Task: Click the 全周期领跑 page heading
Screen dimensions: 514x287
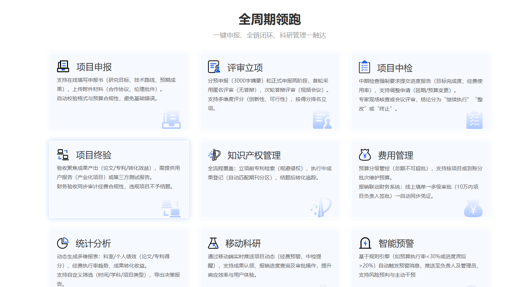Action: point(270,19)
